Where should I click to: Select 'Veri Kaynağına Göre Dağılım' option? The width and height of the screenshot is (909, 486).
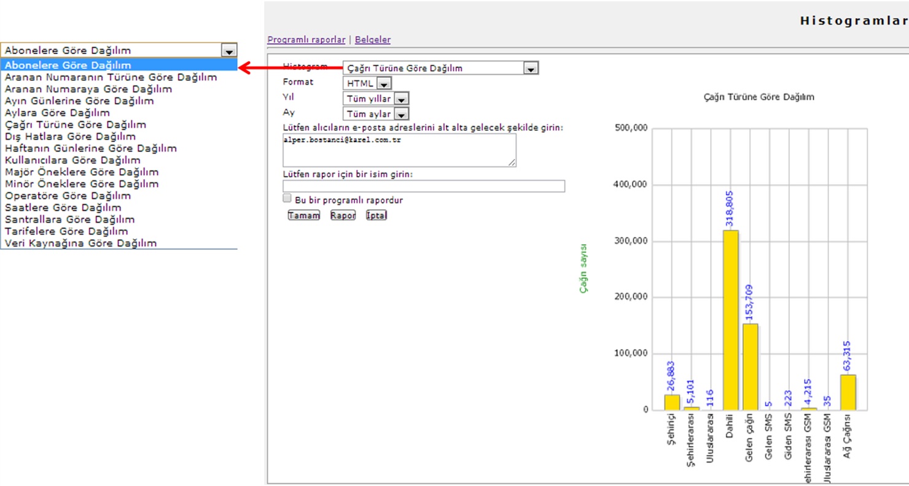click(x=80, y=243)
